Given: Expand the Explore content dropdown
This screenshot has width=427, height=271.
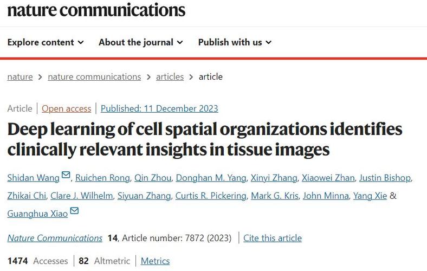Looking at the screenshot, I should pyautogui.click(x=46, y=42).
